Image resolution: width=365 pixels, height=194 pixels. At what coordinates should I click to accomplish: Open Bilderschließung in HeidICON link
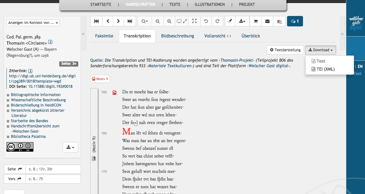36,105
